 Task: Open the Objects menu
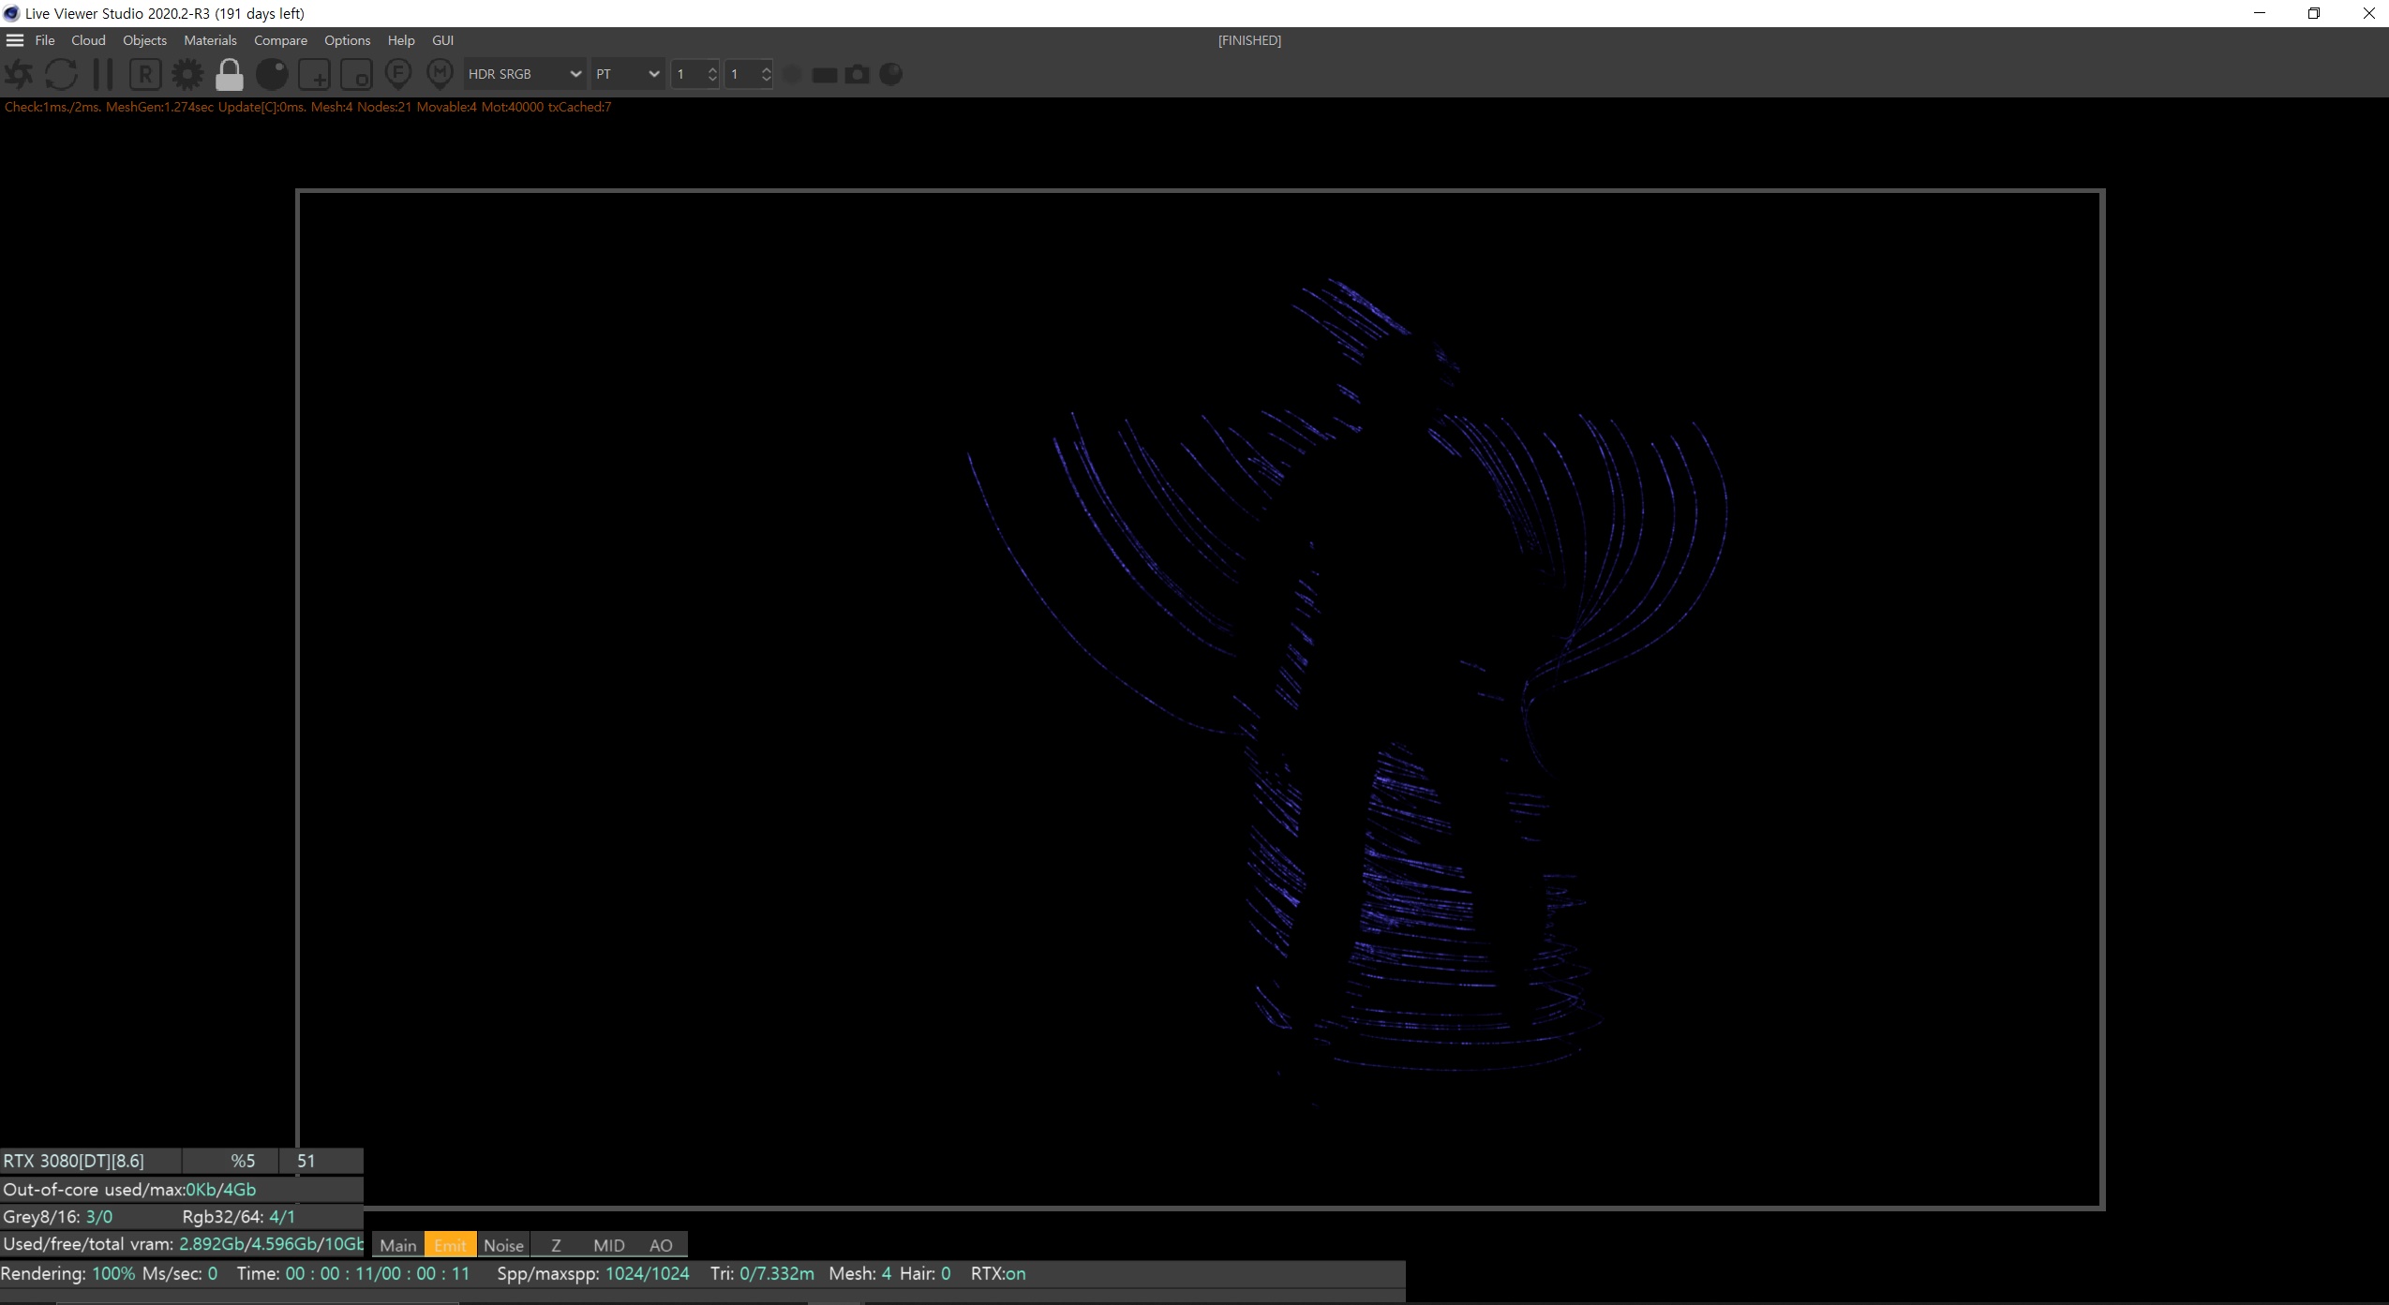click(144, 40)
